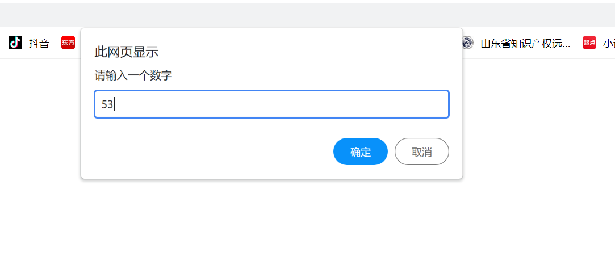Click the bookmarks bar gap before 起点 icon
Image resolution: width=615 pixels, height=270 pixels.
(x=576, y=43)
